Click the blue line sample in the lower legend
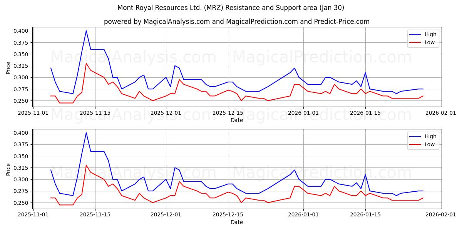Viewport: 462px width, 231px height. click(416, 137)
